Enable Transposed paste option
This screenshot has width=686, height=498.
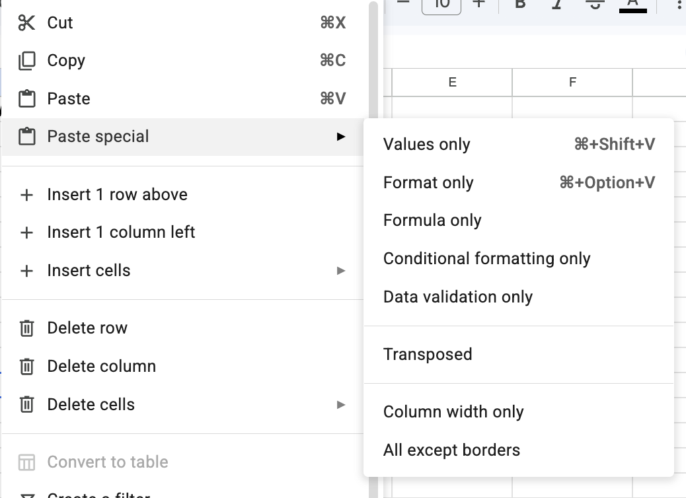(427, 354)
